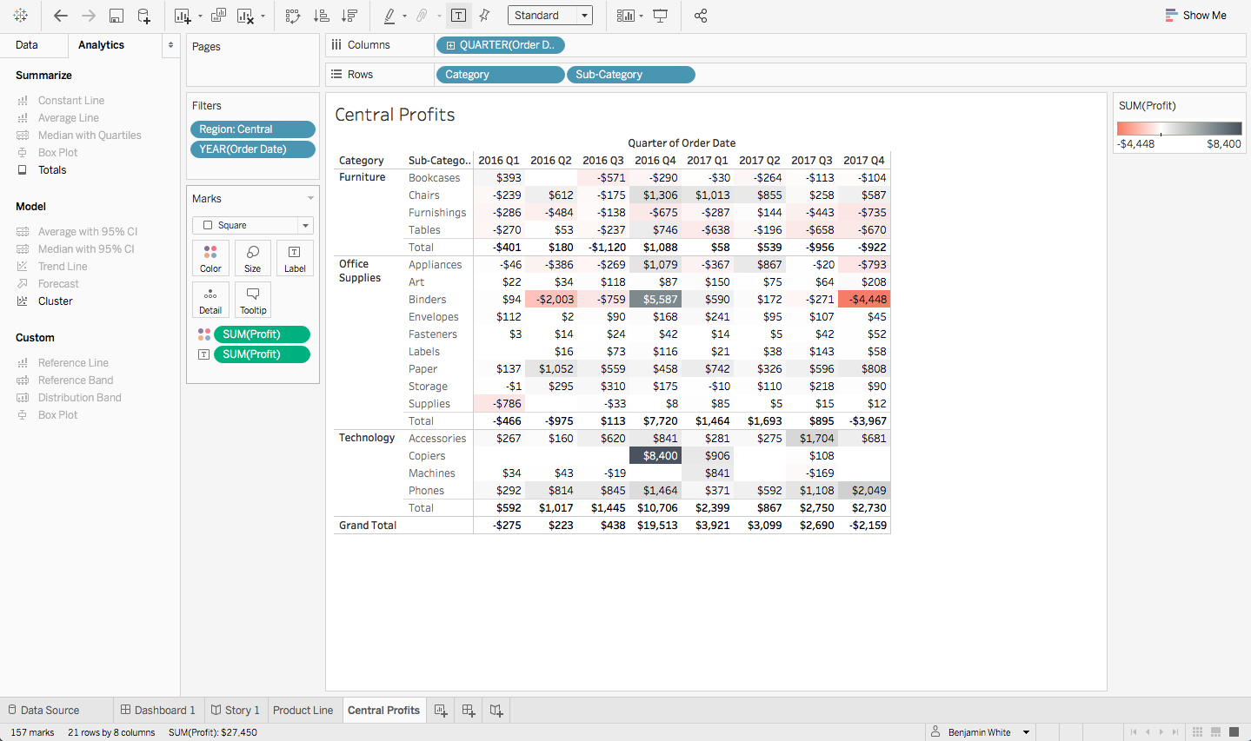1251x741 pixels.
Task: Click the Show Me button
Action: [x=1195, y=16]
